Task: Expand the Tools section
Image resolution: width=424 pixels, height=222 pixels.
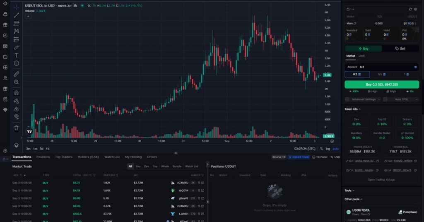Action: 349,191
